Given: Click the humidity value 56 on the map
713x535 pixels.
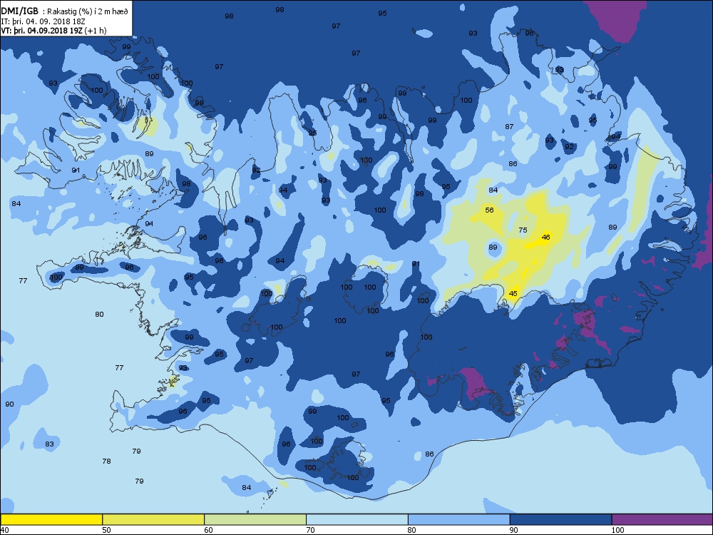Looking at the screenshot, I should coord(489,210).
